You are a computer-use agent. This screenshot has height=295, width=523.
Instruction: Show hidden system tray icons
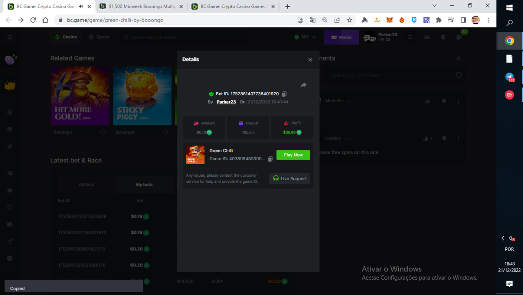pyautogui.click(x=503, y=238)
